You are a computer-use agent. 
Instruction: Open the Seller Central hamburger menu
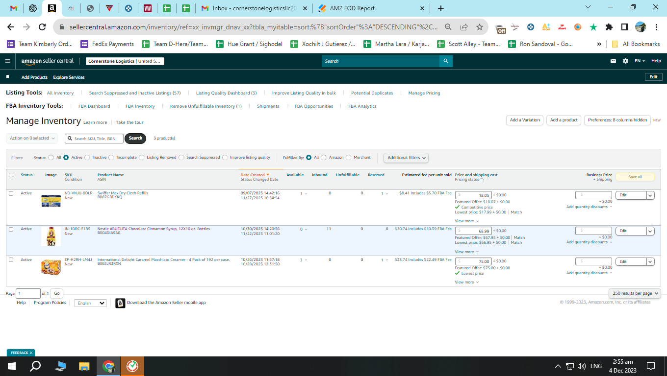tap(7, 61)
